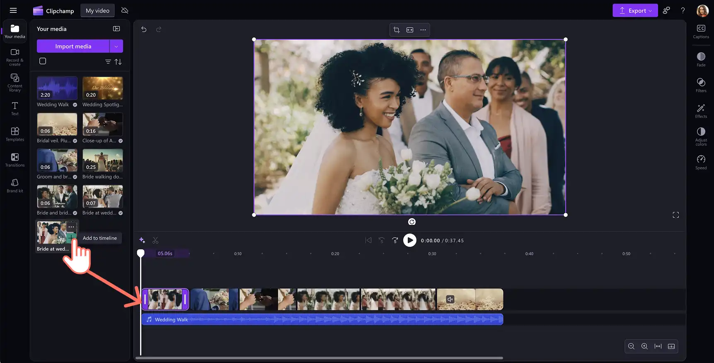Click the Undo arrow
Image resolution: width=714 pixels, height=363 pixels.
[144, 29]
